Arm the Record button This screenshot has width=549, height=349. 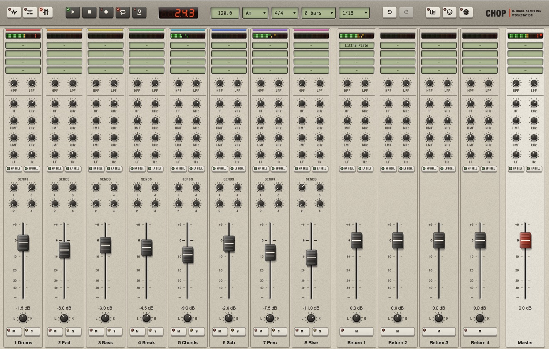106,12
